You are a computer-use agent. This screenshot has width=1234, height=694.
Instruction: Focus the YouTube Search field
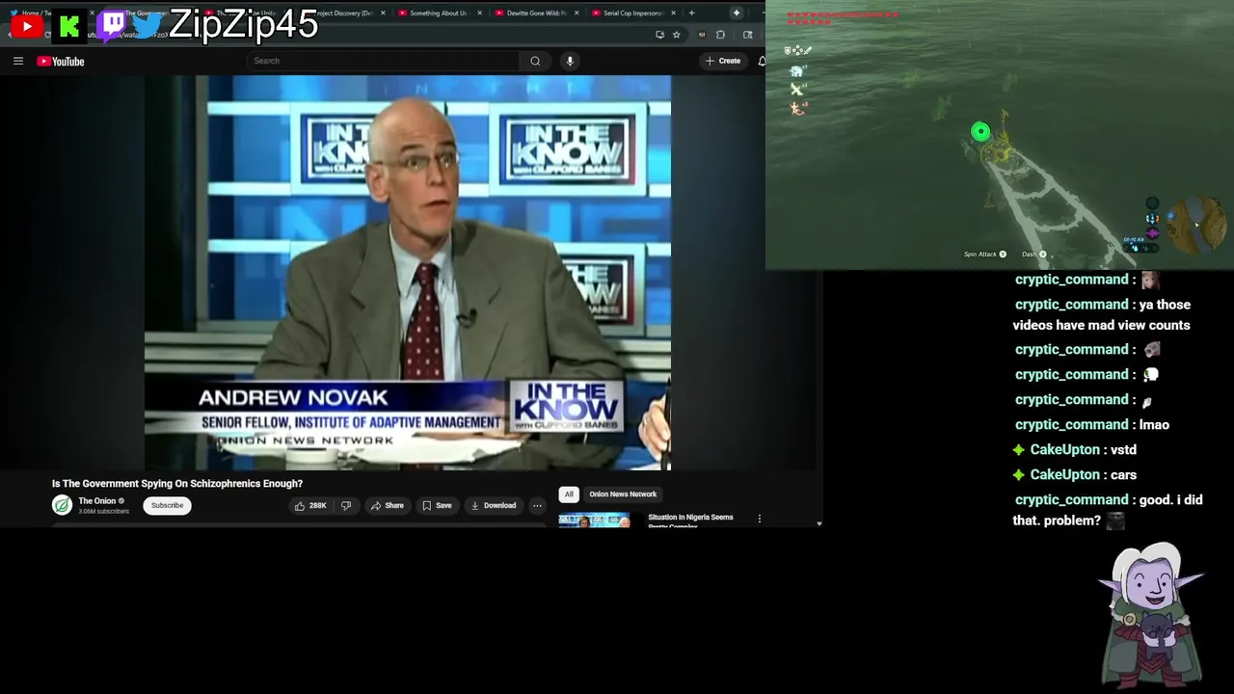(x=384, y=61)
